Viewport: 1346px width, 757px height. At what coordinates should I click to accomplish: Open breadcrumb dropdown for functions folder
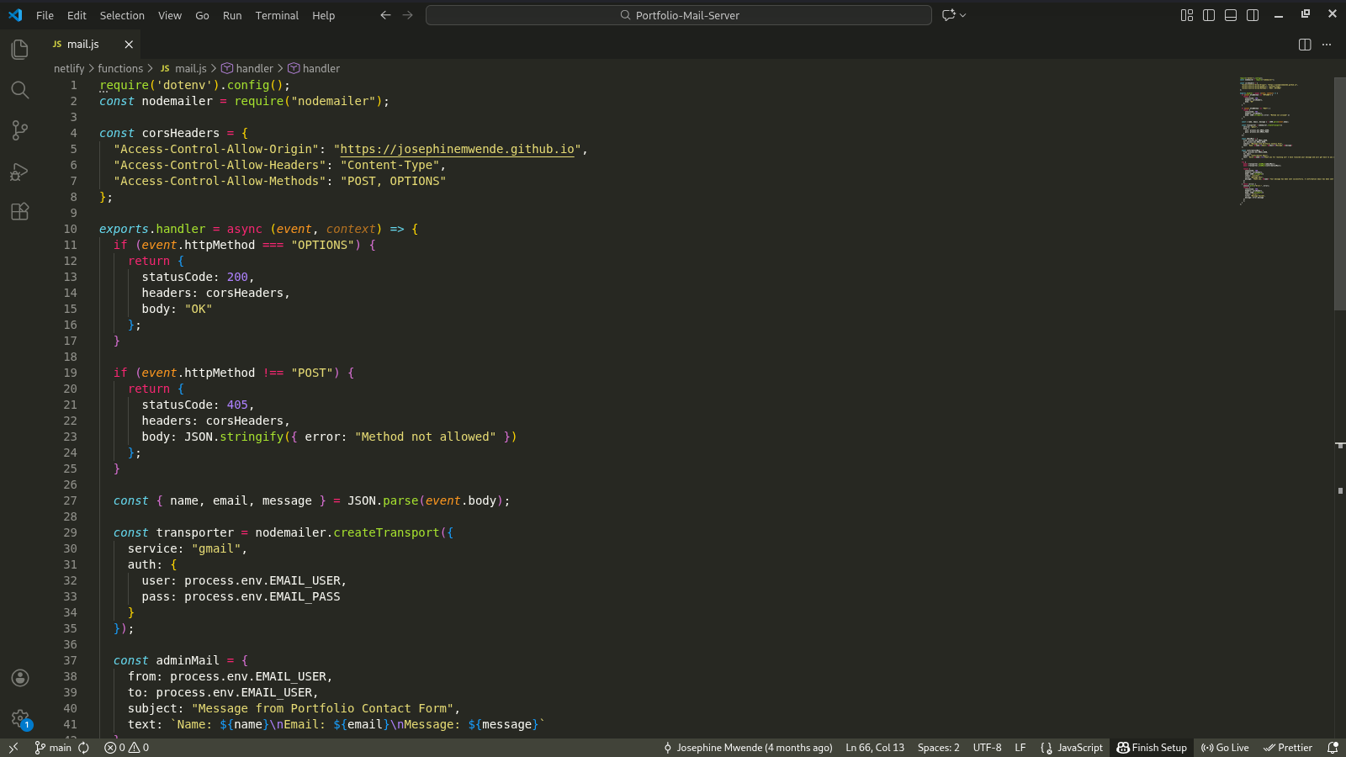(120, 68)
